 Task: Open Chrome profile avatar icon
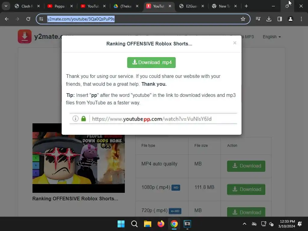tap(291, 19)
